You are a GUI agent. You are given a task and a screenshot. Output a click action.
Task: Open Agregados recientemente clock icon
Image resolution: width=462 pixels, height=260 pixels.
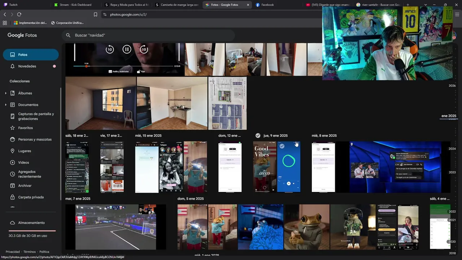coord(13,174)
